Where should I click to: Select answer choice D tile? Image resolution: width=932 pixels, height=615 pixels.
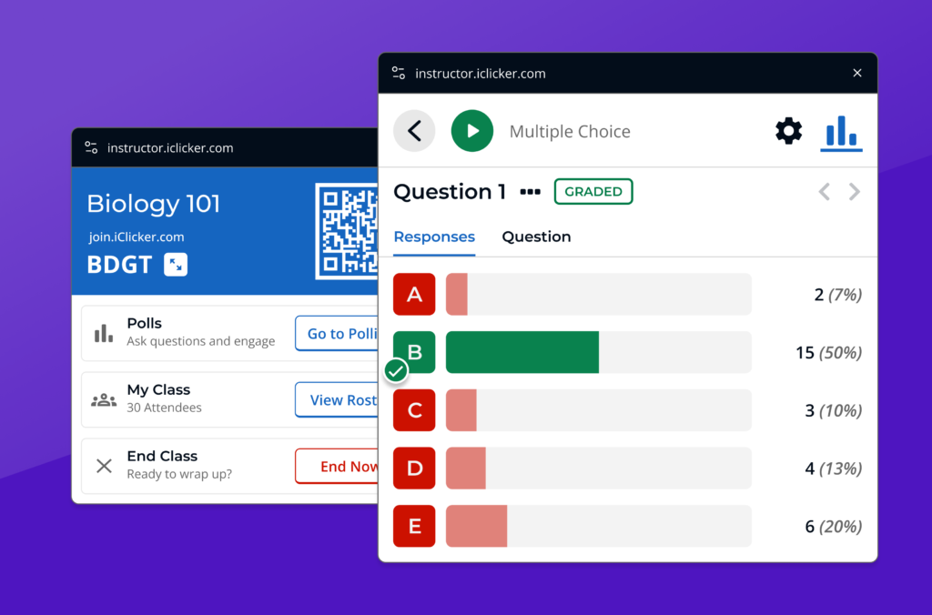point(414,469)
